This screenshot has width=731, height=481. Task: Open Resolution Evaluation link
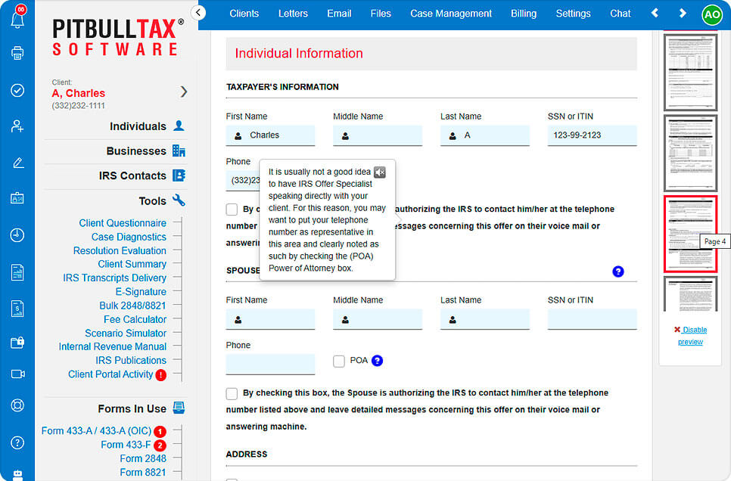point(120,250)
